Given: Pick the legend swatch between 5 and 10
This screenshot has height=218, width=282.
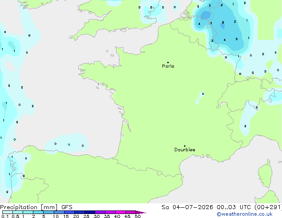Looking at the screenshot, I should pos(48,212).
